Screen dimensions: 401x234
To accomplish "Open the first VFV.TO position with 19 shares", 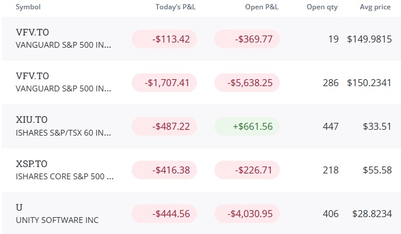I will click(x=201, y=39).
